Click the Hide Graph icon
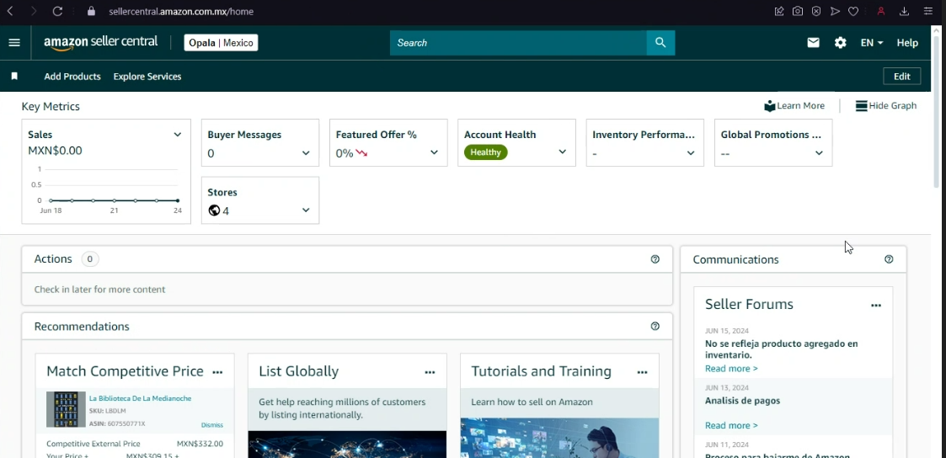The image size is (946, 458). (861, 106)
